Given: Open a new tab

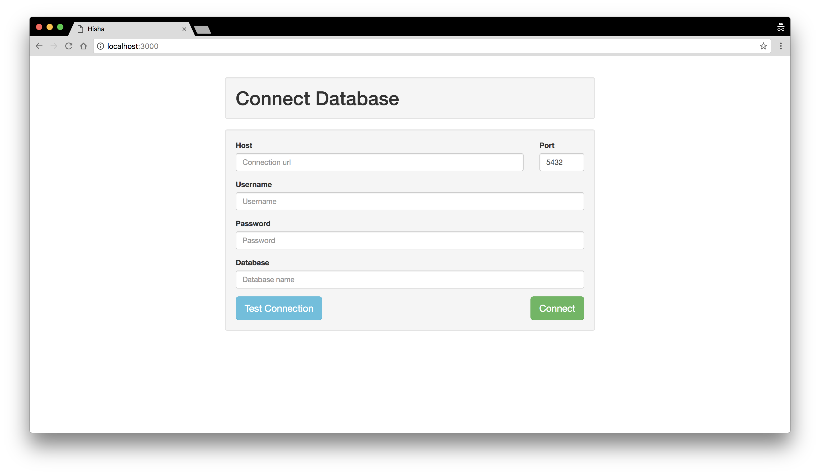Looking at the screenshot, I should coord(202,30).
